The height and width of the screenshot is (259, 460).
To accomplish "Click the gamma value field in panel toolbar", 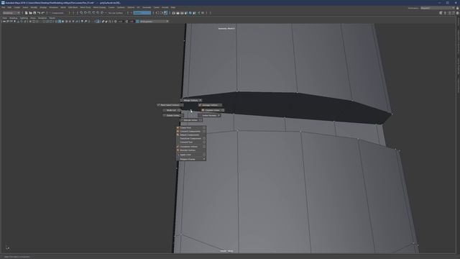I will pyautogui.click(x=132, y=22).
